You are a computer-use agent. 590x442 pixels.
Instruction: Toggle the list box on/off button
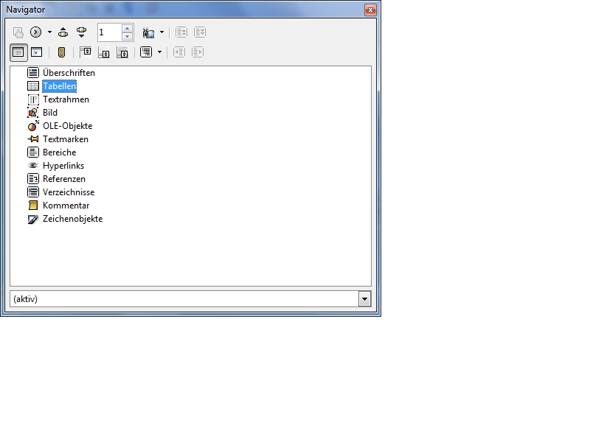[18, 52]
